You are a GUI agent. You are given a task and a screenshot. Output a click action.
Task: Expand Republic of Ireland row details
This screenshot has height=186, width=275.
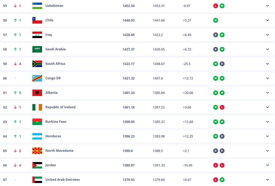pyautogui.click(x=267, y=107)
